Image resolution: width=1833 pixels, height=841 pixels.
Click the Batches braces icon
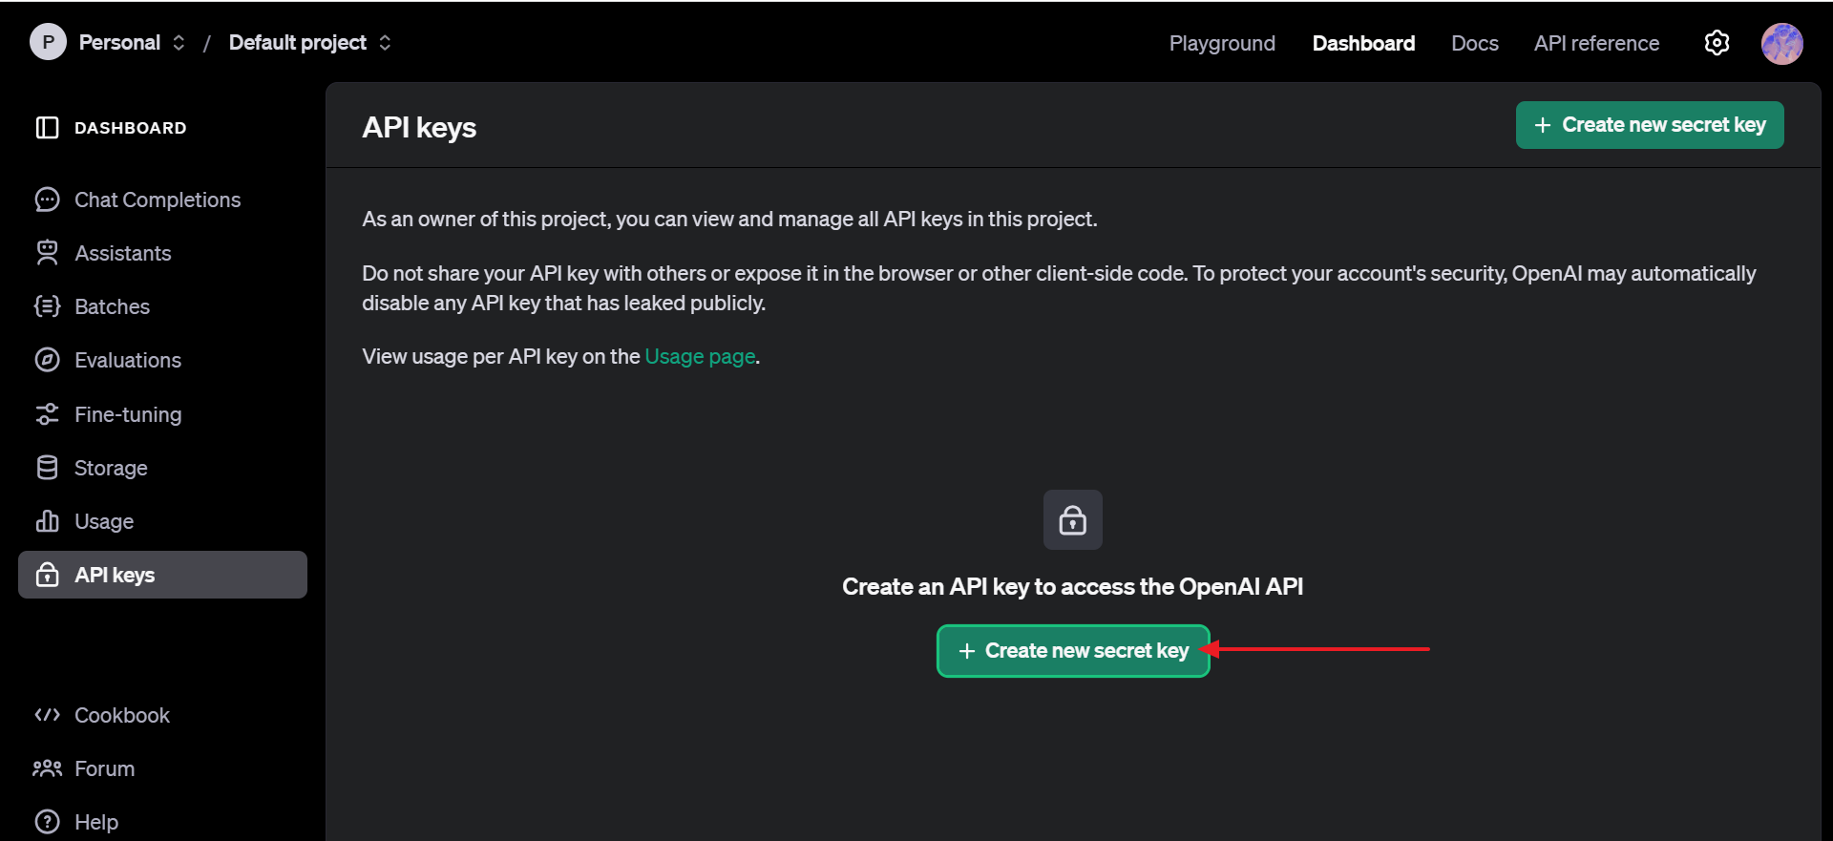[47, 306]
